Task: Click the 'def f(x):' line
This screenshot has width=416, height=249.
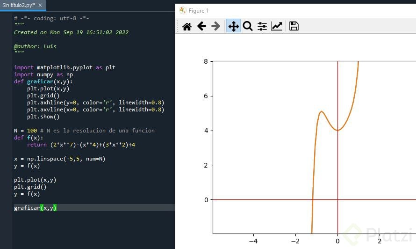Action: point(29,138)
